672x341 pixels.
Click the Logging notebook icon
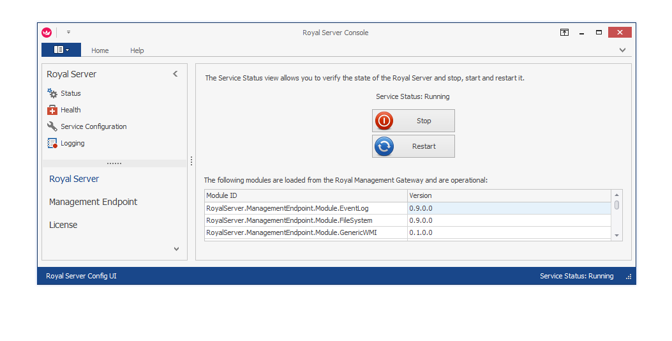click(52, 143)
